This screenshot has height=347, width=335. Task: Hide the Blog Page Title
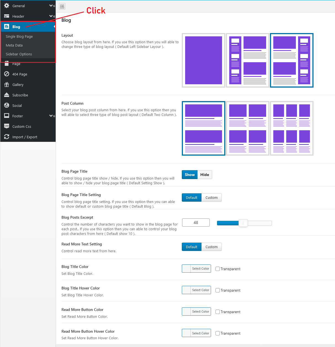tap(205, 175)
